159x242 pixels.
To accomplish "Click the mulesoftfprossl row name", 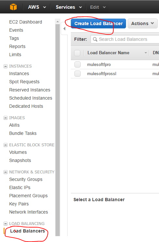I will [x=102, y=74].
